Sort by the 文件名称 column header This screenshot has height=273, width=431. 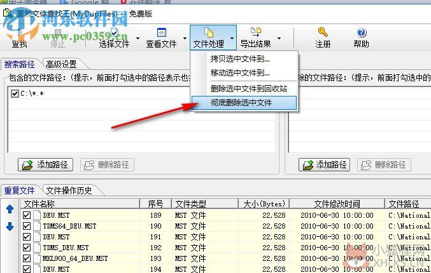tap(80, 204)
